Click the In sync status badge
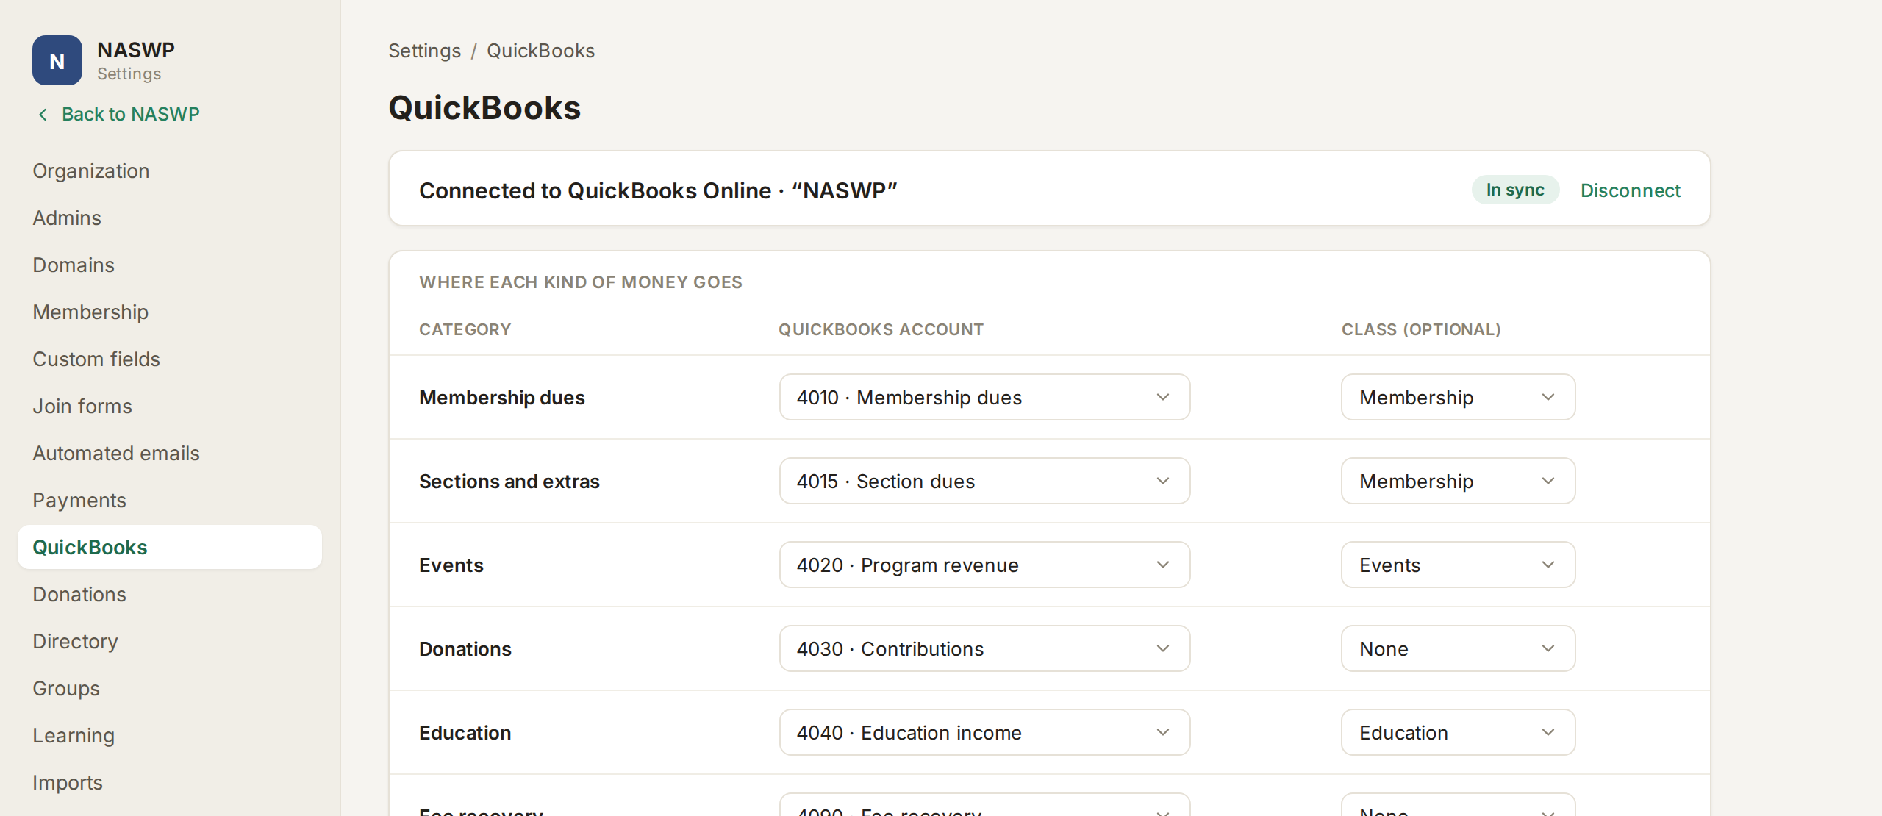The width and height of the screenshot is (1882, 816). click(1515, 190)
